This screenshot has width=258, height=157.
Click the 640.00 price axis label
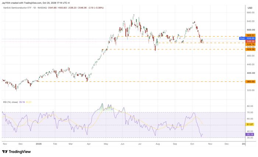pyautogui.click(x=251, y=21)
